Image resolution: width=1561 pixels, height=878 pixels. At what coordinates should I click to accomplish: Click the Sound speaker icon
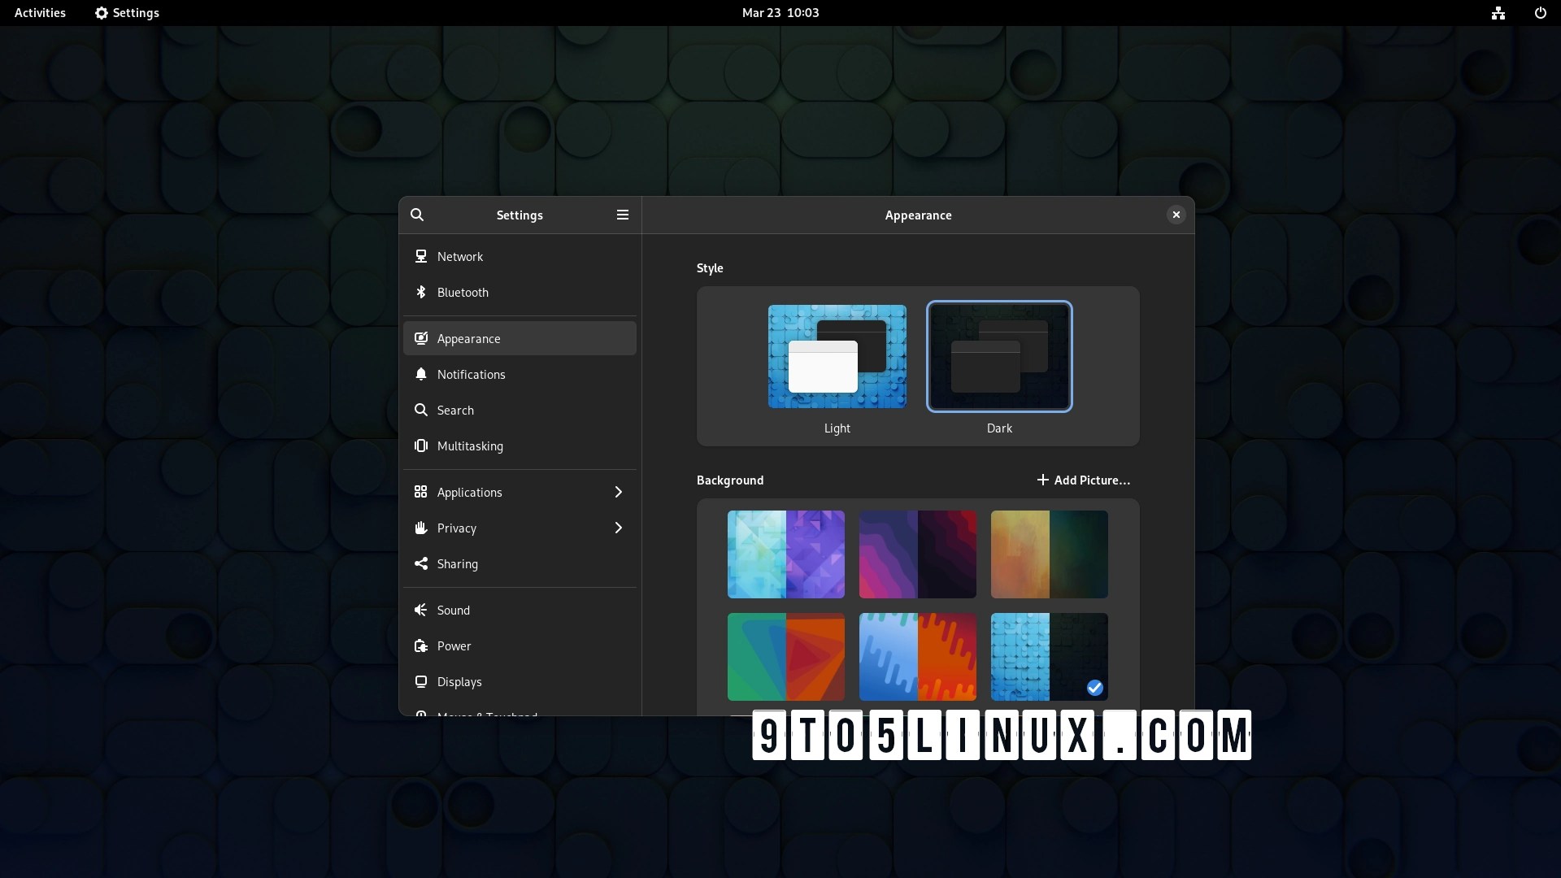(x=421, y=610)
